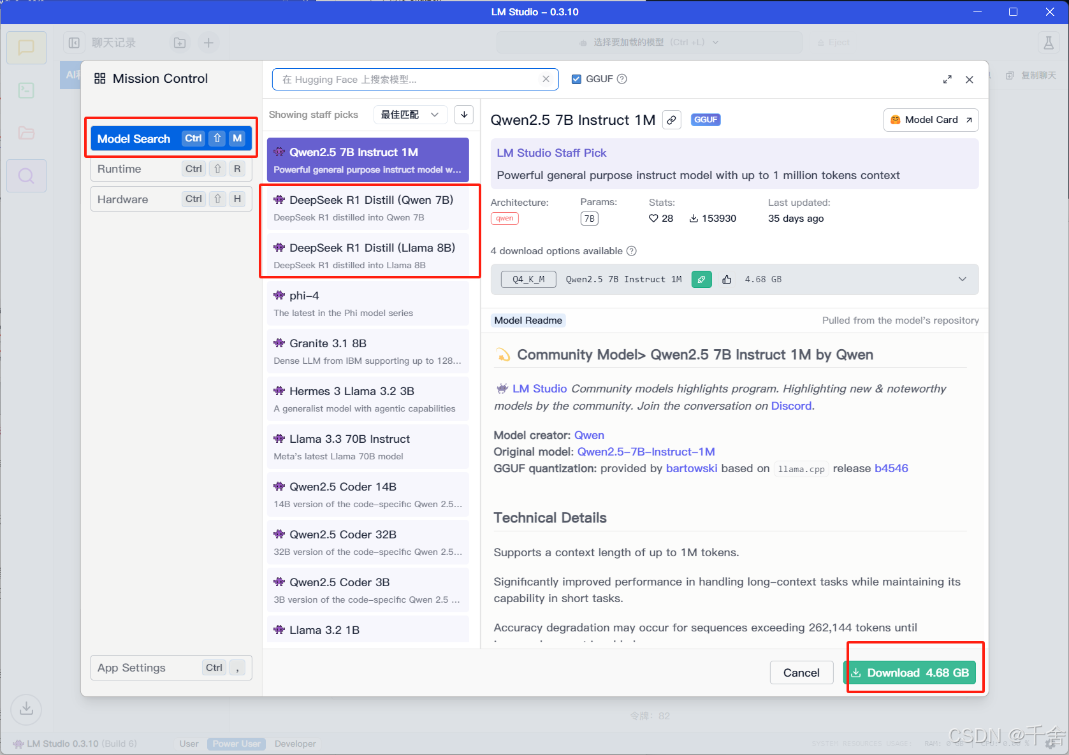Open the sort dropdown 最佳匹配
The image size is (1069, 755).
411,115
